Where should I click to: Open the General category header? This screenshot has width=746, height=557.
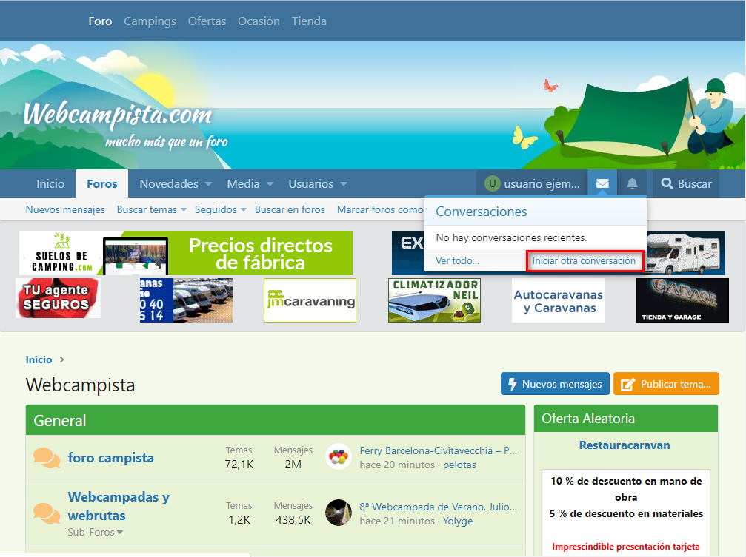(x=60, y=421)
